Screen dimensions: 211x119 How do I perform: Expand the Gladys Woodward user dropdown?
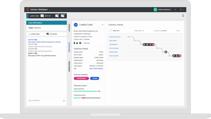pyautogui.click(x=175, y=10)
